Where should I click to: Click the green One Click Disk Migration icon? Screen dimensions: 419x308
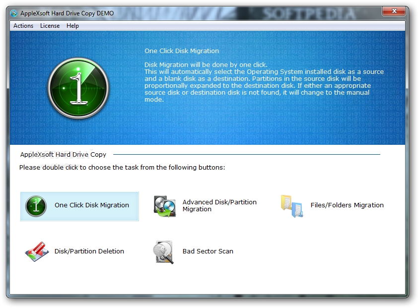coord(36,206)
